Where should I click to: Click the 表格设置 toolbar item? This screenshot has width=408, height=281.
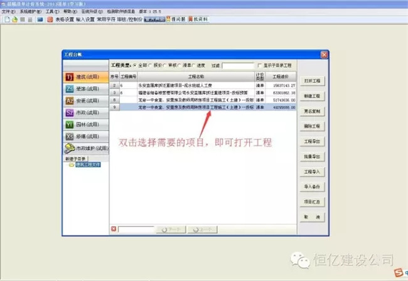coord(65,19)
